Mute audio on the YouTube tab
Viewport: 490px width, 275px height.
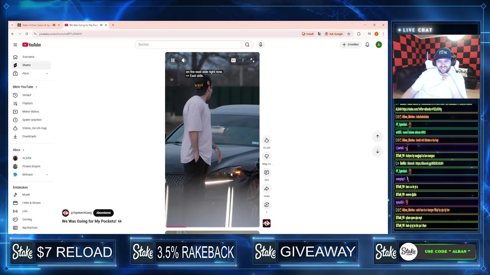coord(101,25)
